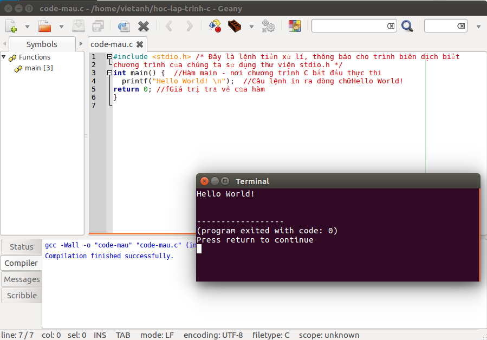Close the code-mau.c document tab

click(x=140, y=44)
